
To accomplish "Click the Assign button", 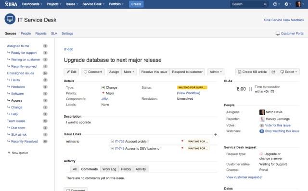I will pyautogui.click(x=114, y=72).
